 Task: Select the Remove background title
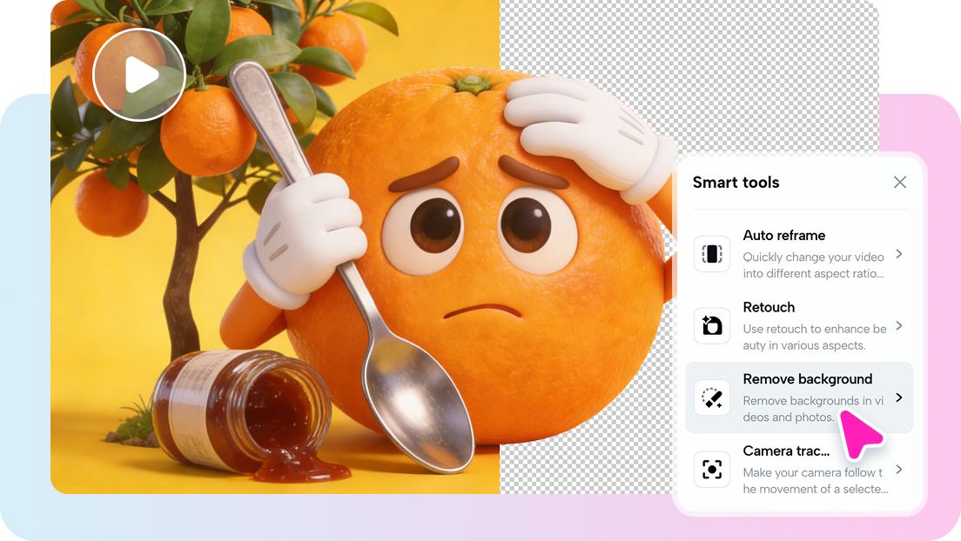(807, 379)
